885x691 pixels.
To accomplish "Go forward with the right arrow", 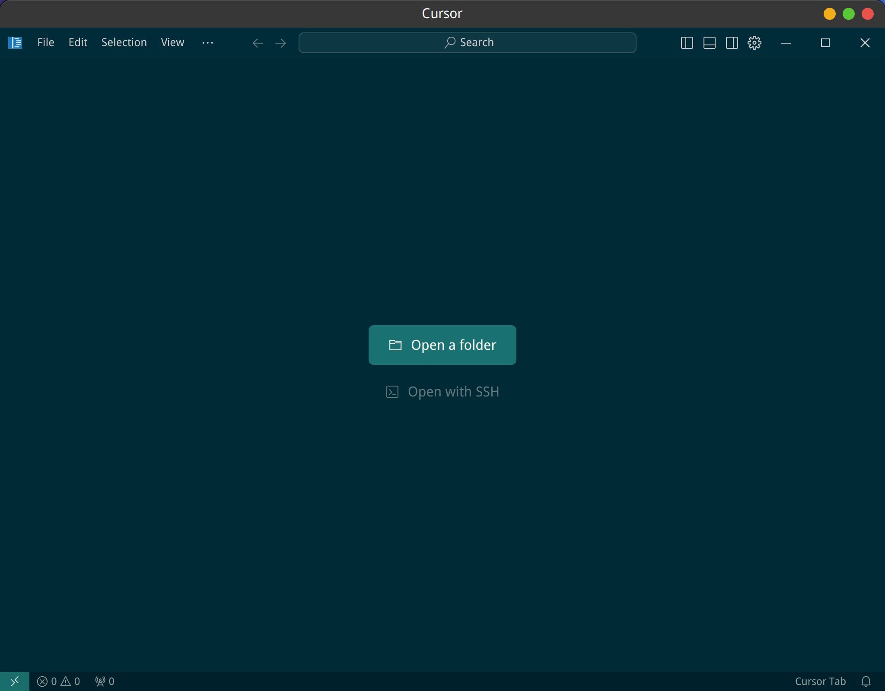I will tap(280, 43).
